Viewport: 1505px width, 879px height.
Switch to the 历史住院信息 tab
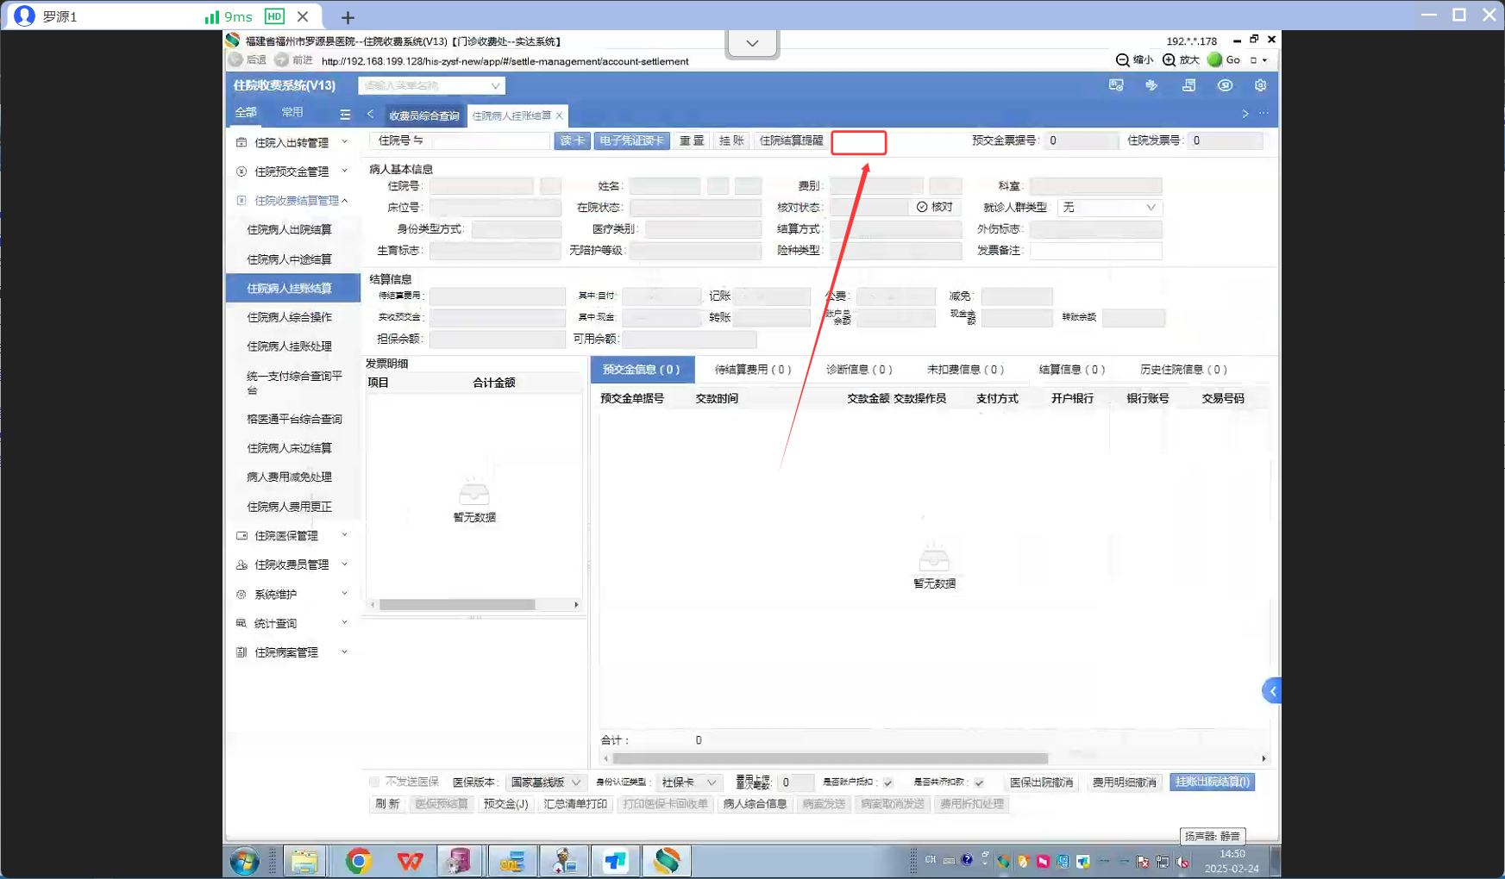click(x=1183, y=370)
